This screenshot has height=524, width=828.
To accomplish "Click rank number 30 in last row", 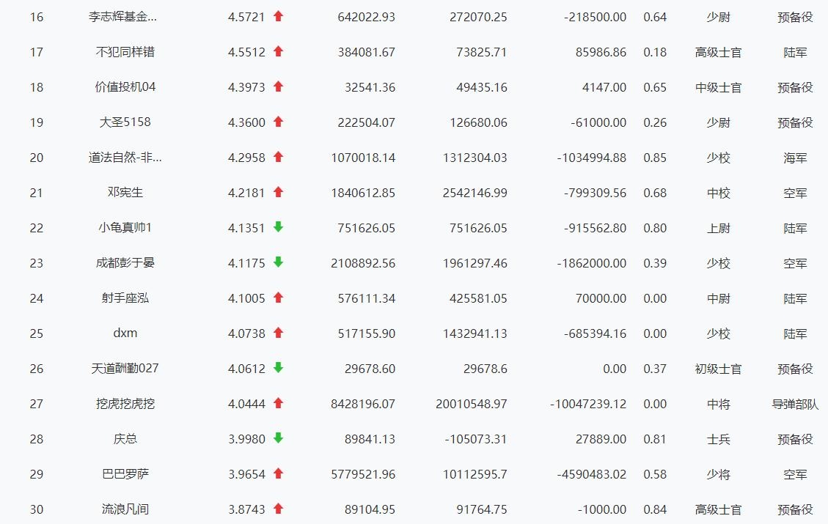I will click(37, 509).
